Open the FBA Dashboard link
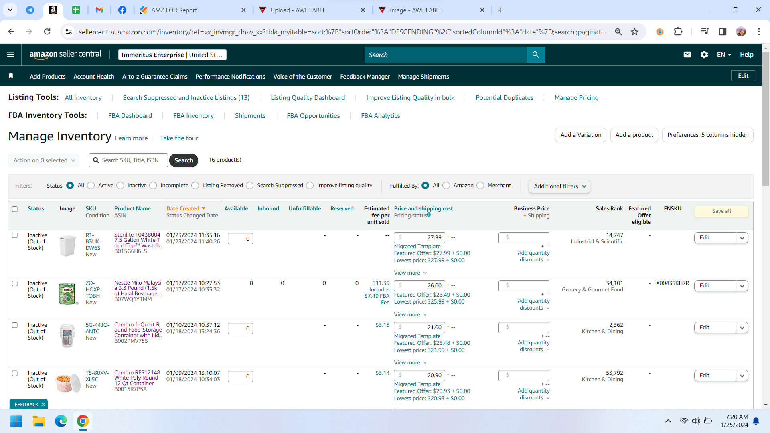Screen dimensions: 770x433 coord(130,115)
